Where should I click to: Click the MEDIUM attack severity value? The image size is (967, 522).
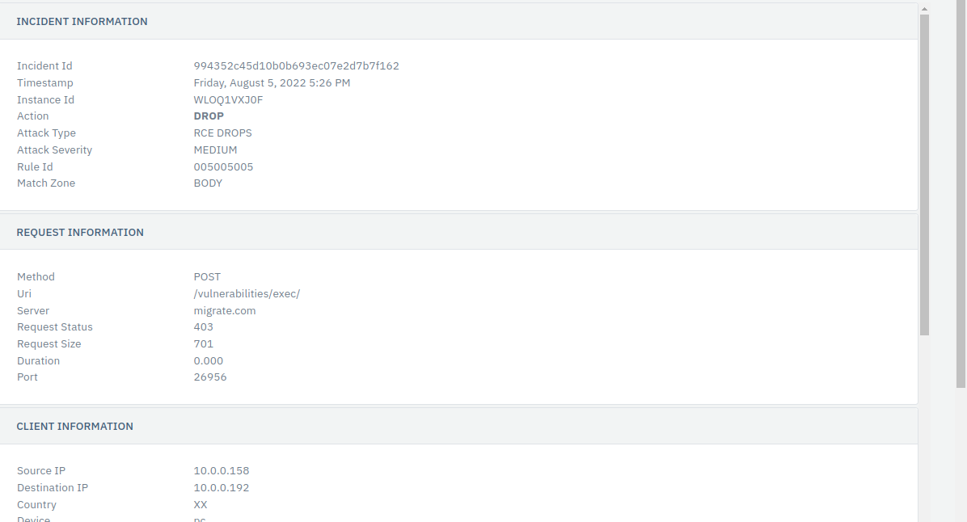point(215,149)
